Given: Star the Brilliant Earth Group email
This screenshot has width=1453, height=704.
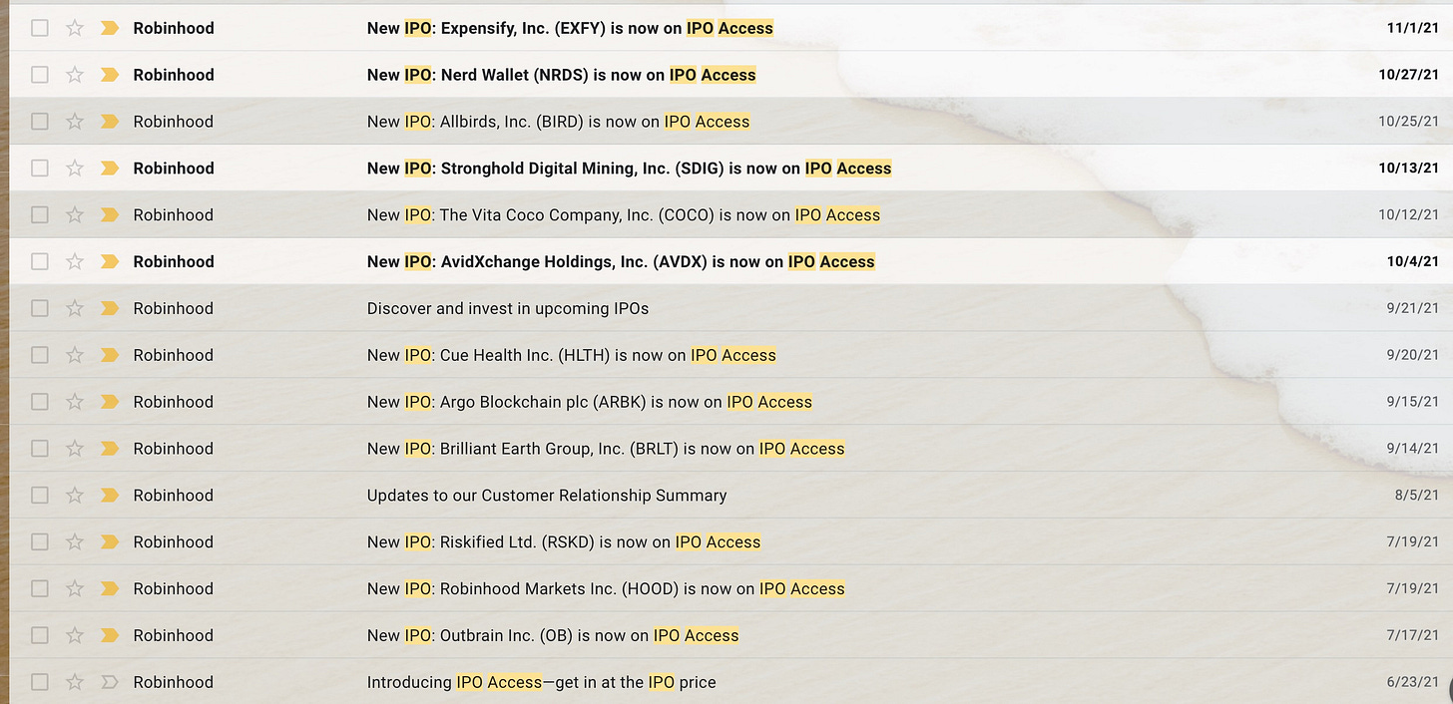Looking at the screenshot, I should pyautogui.click(x=75, y=449).
